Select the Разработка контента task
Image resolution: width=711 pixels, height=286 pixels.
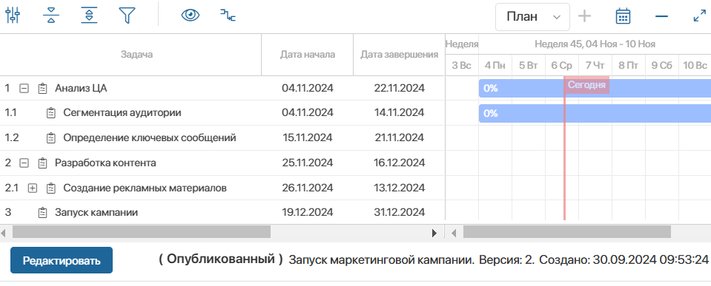pos(106,163)
